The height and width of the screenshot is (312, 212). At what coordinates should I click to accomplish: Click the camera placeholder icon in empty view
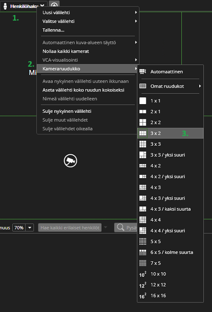pos(71,161)
